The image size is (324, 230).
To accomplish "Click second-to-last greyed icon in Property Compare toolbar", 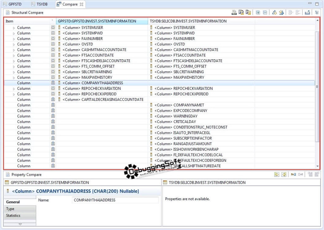I will tap(310, 174).
